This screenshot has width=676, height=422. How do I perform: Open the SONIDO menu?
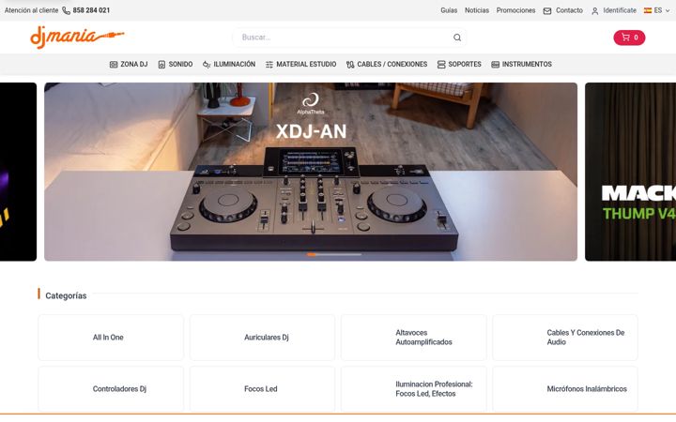click(x=175, y=64)
